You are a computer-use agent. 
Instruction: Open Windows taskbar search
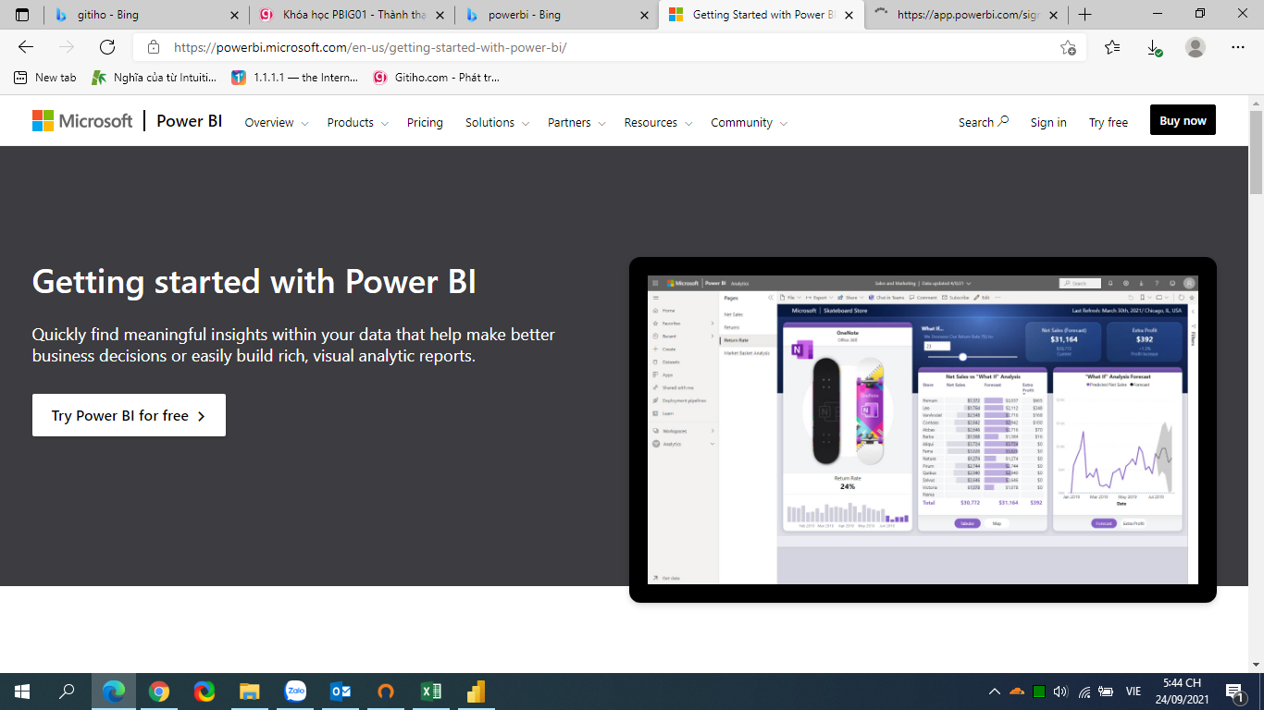click(x=68, y=692)
